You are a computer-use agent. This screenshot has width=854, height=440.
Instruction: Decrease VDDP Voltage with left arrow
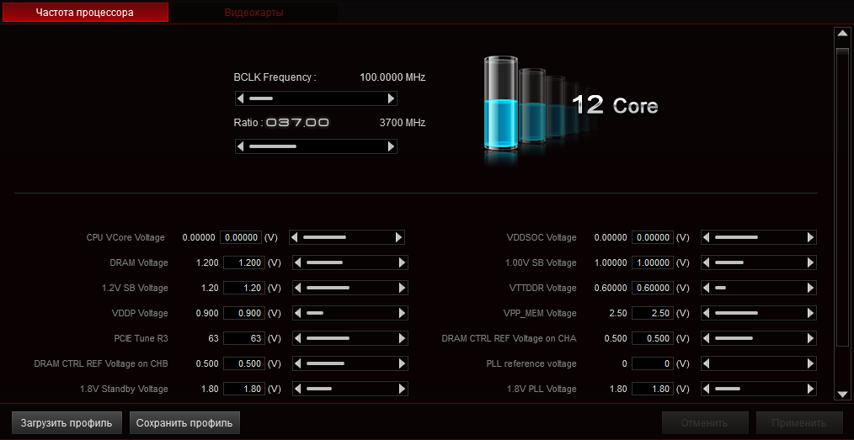click(298, 313)
